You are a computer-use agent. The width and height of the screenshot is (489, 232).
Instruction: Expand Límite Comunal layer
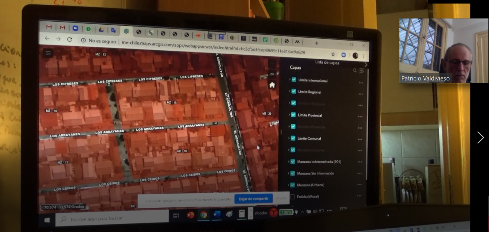point(289,138)
